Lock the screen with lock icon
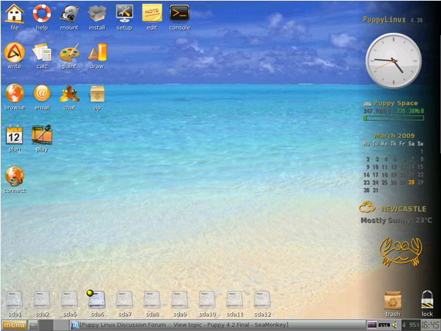The image size is (441, 331). pos(427,299)
